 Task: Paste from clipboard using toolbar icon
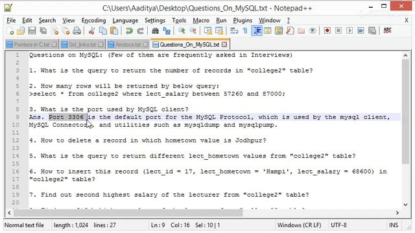pos(114,31)
